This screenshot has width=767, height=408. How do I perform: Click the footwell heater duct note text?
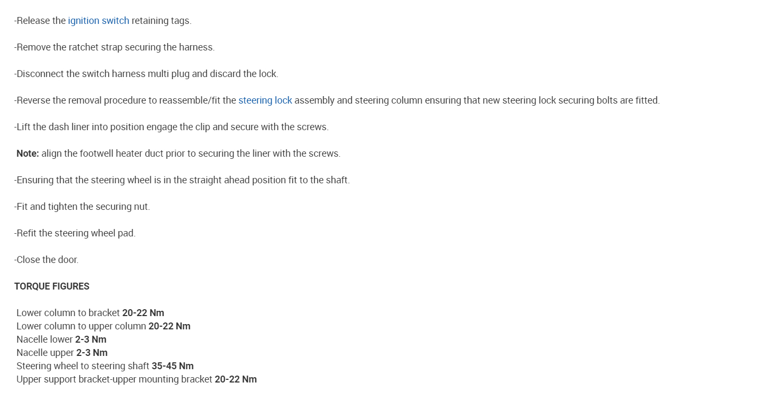coord(191,154)
